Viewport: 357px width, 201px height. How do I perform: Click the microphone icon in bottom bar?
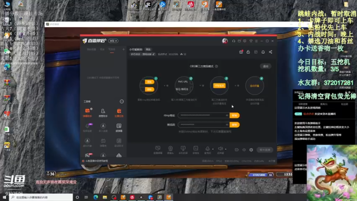(x=208, y=149)
